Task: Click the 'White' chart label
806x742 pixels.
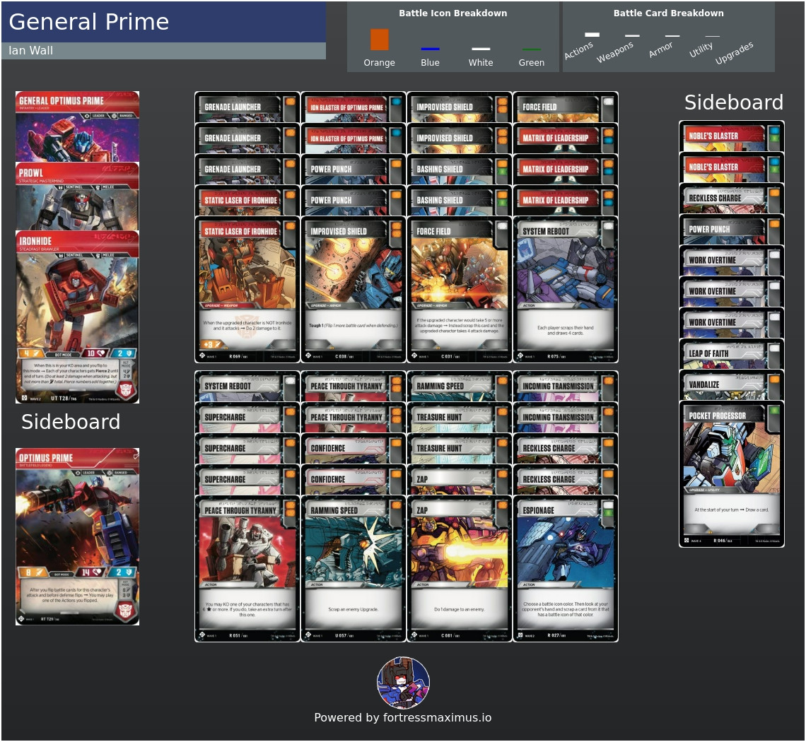Action: click(x=481, y=63)
